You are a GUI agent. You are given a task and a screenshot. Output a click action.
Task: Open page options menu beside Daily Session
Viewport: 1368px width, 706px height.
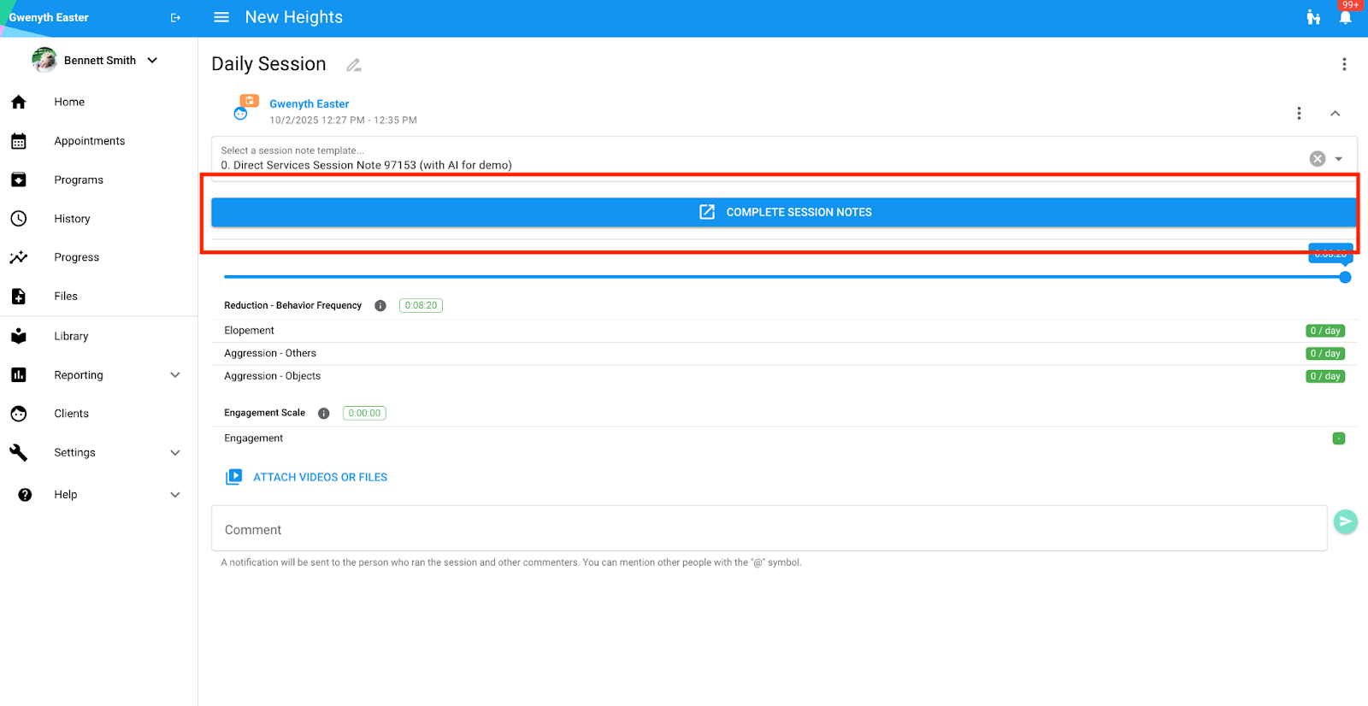pos(1343,64)
